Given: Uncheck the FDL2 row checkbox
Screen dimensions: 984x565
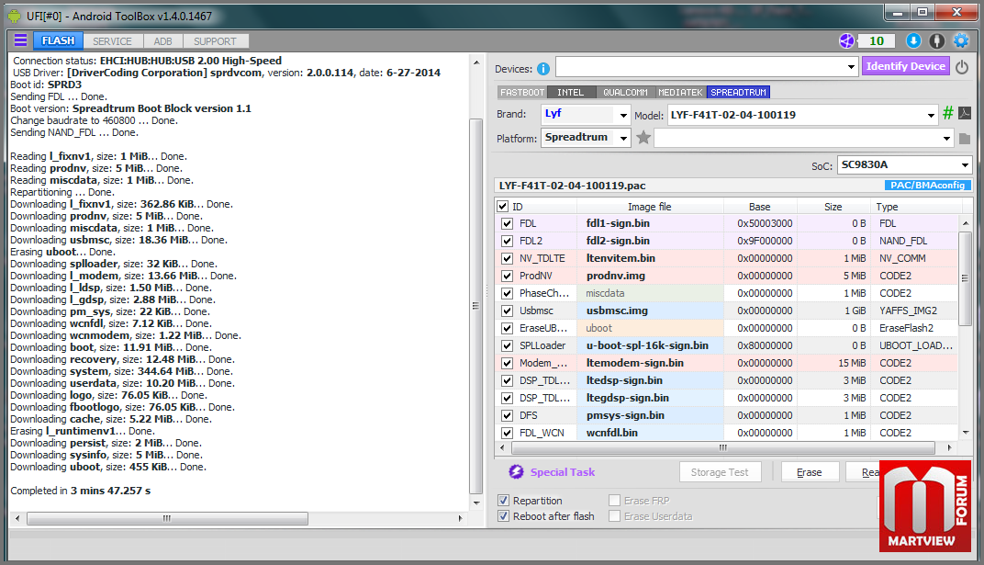Looking at the screenshot, I should pos(507,241).
